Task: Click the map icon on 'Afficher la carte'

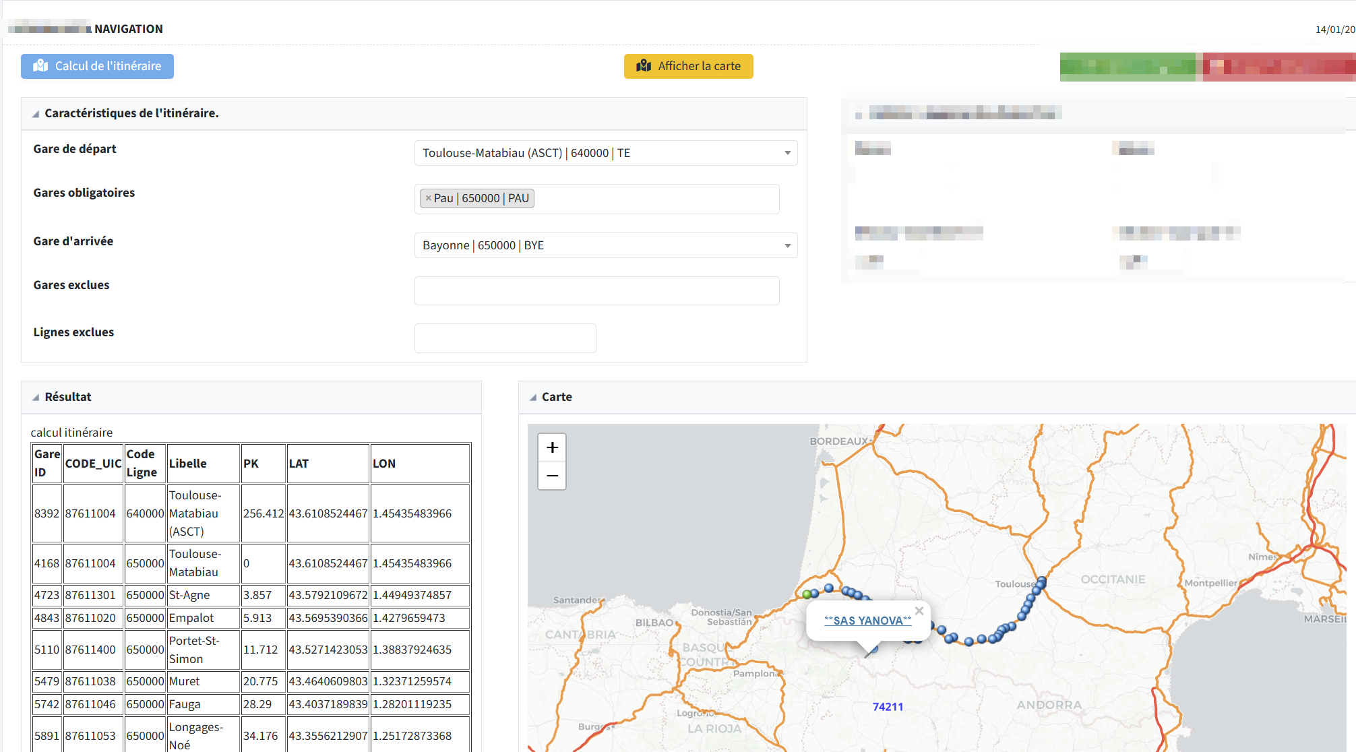Action: (644, 66)
